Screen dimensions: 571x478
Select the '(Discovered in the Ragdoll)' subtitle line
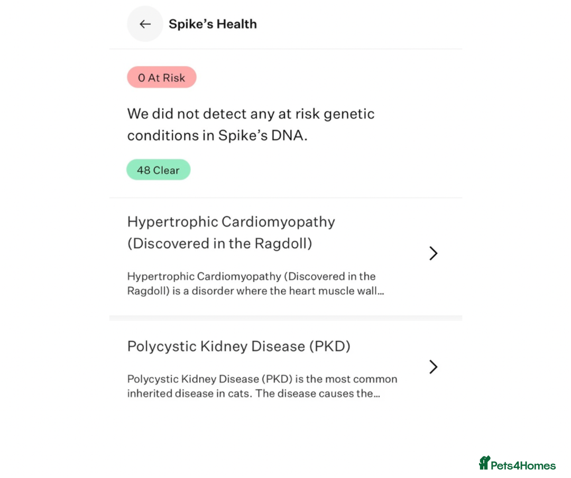coord(219,243)
